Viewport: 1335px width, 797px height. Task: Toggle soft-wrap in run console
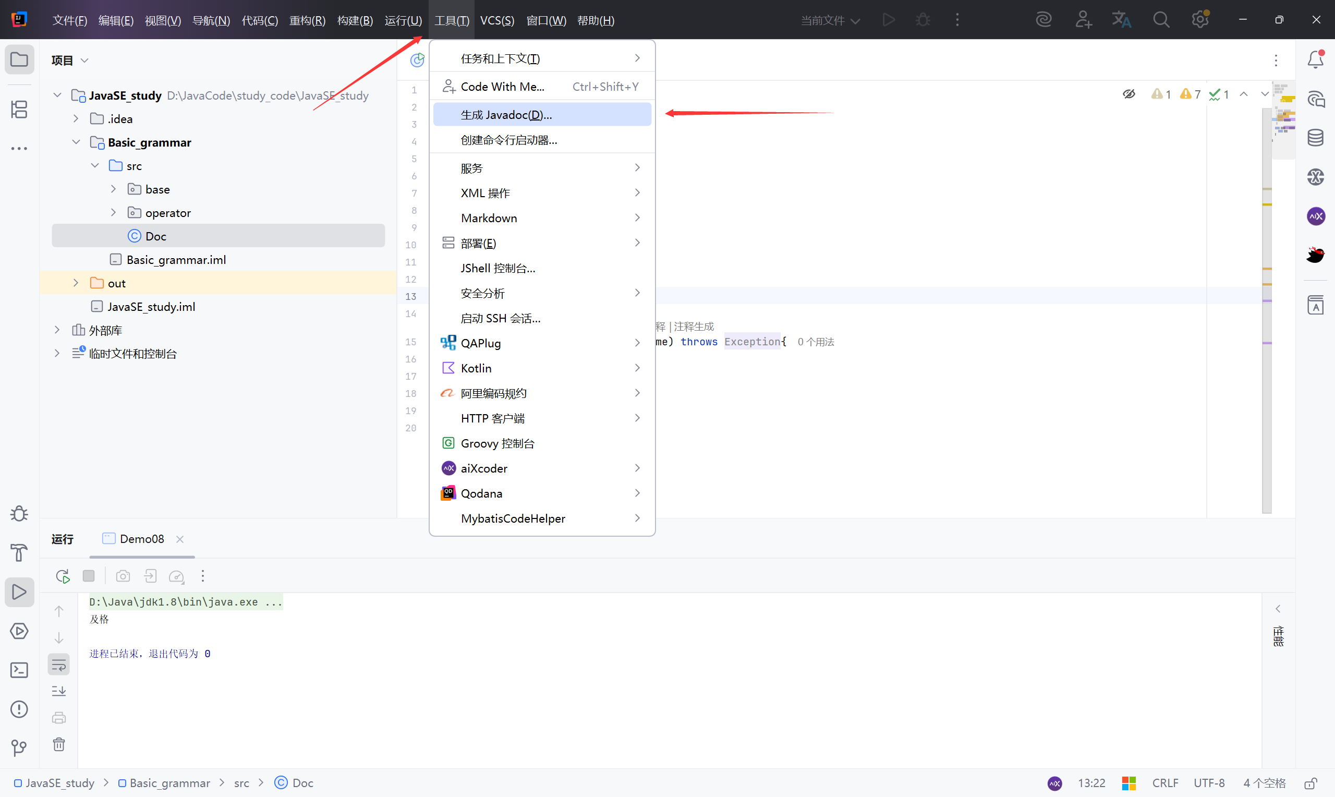[x=58, y=665]
